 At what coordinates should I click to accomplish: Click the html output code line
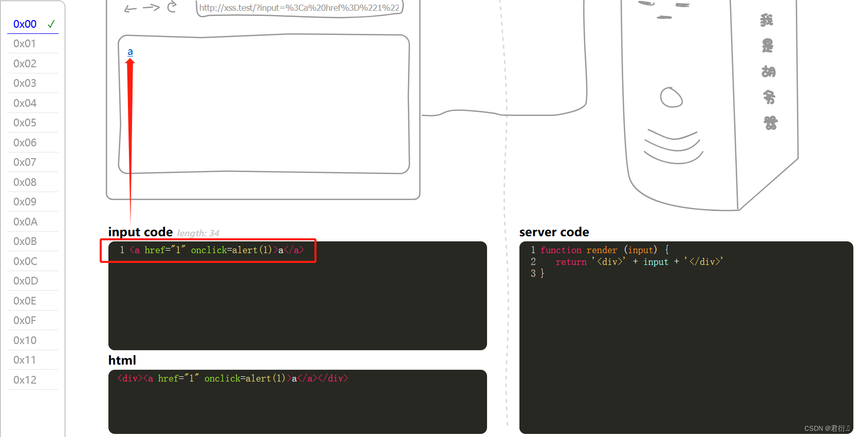pyautogui.click(x=233, y=378)
